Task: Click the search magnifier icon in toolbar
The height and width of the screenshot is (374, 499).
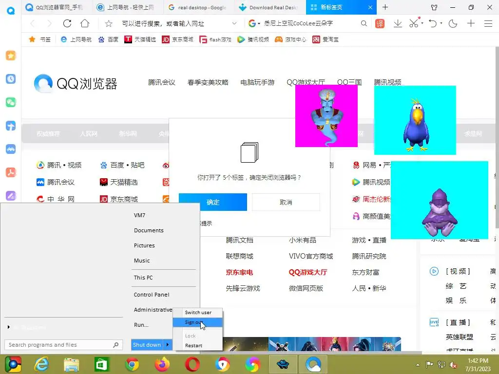Action: coord(364,23)
